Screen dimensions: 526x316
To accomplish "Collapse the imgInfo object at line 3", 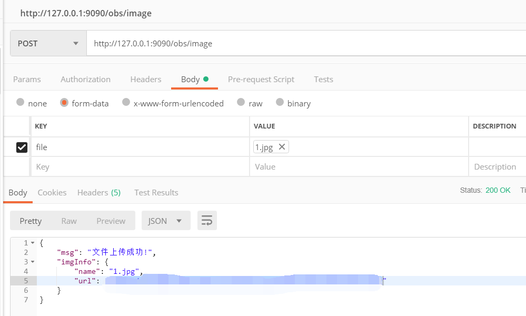I will (32, 261).
